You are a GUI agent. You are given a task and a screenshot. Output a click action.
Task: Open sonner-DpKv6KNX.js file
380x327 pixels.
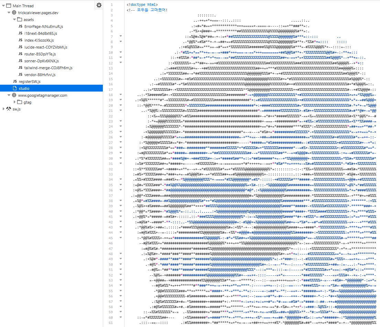[42, 61]
